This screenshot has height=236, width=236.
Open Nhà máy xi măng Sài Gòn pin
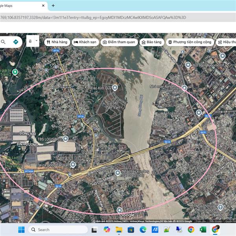coord(118,173)
